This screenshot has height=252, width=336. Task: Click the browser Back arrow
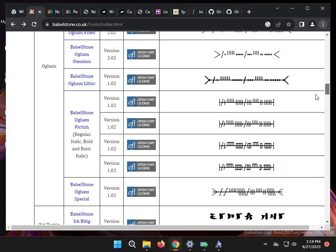[13, 24]
